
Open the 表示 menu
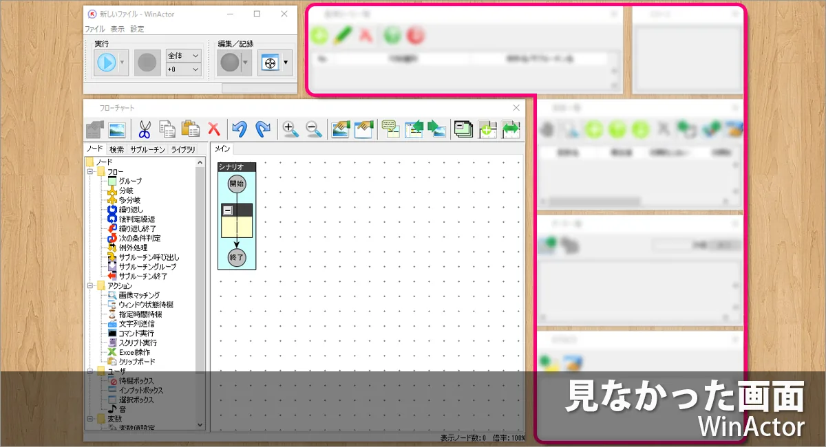coord(118,30)
